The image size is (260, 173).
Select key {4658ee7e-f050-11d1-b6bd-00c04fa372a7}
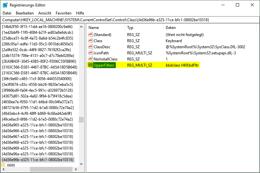[x=37, y=102]
